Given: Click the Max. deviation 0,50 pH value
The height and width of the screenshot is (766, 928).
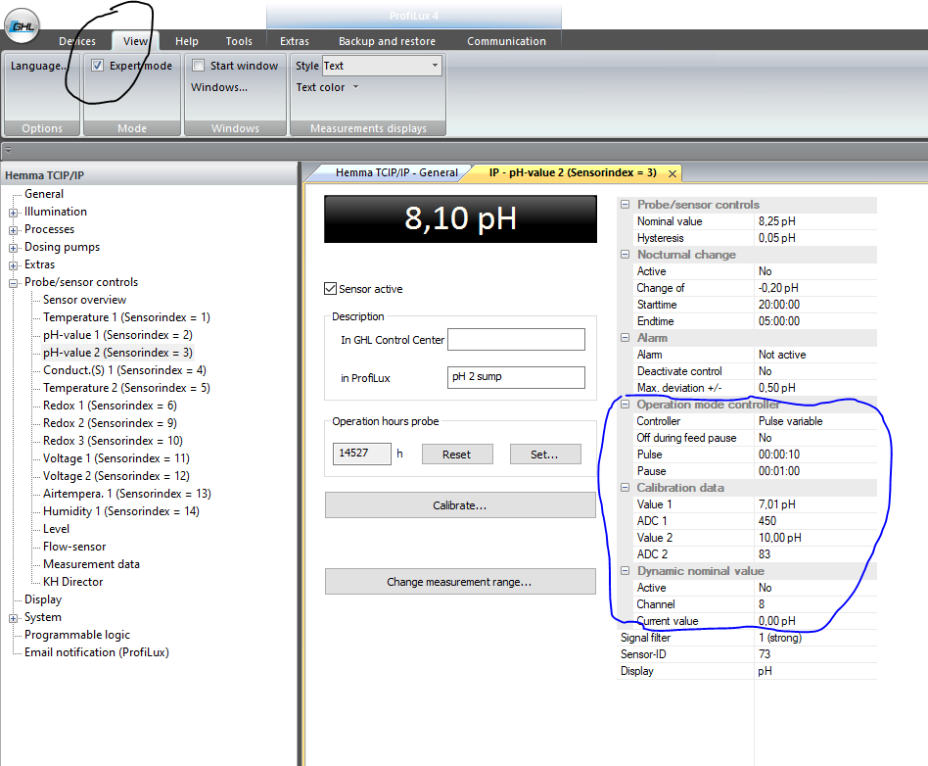Looking at the screenshot, I should coord(815,388).
